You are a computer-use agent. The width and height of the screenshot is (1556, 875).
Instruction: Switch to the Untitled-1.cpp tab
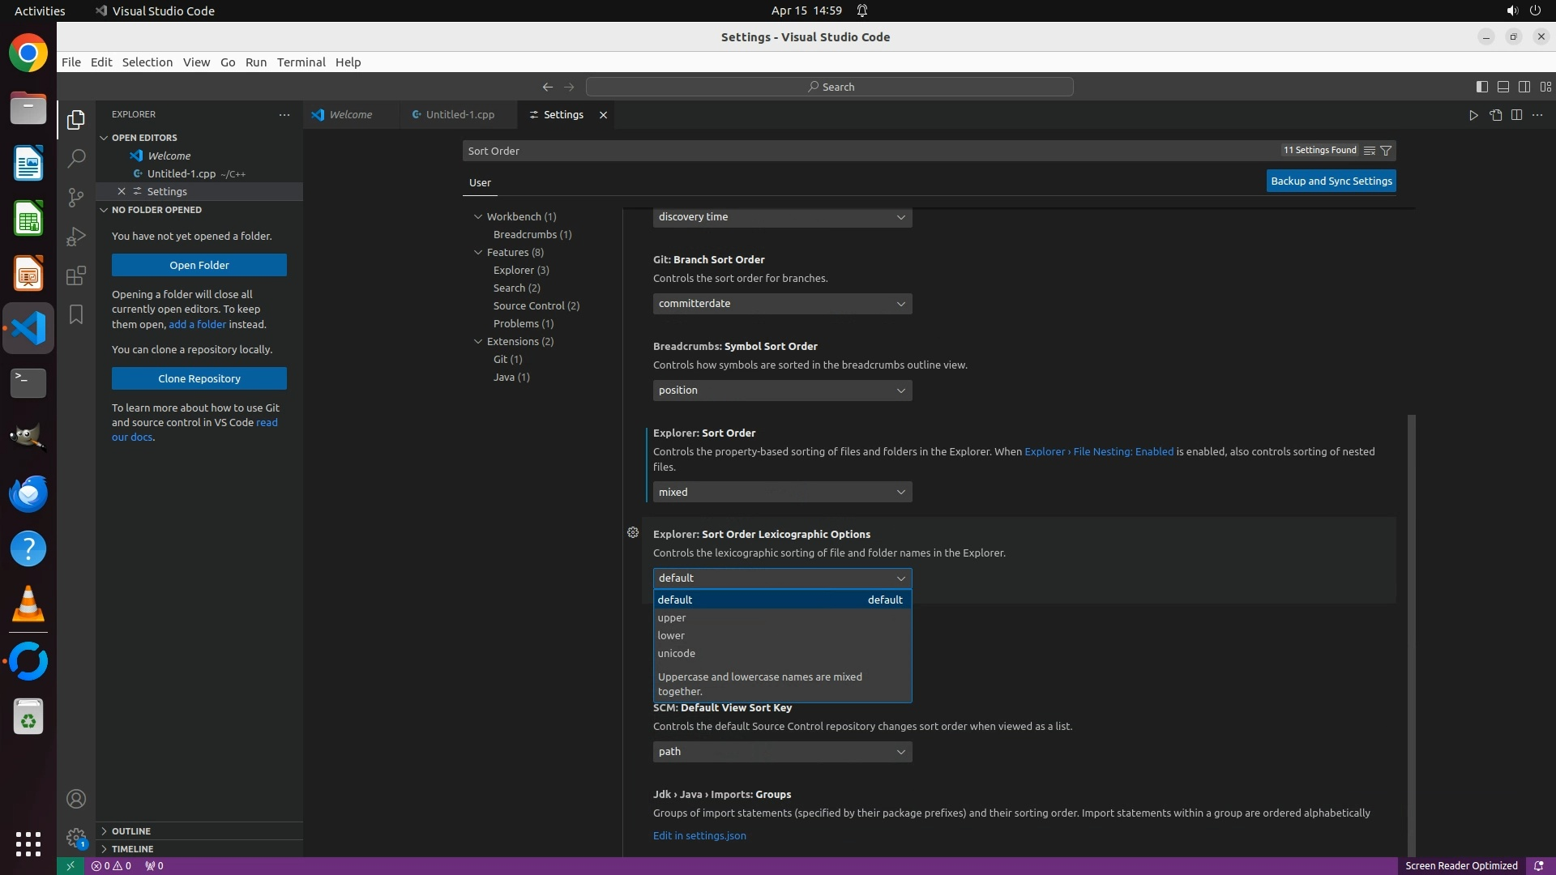(x=460, y=115)
